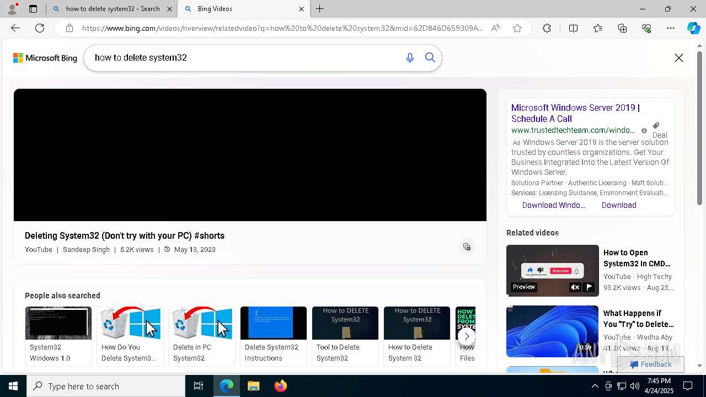The height and width of the screenshot is (397, 706).
Task: Search using voice microphone icon
Action: tap(410, 58)
